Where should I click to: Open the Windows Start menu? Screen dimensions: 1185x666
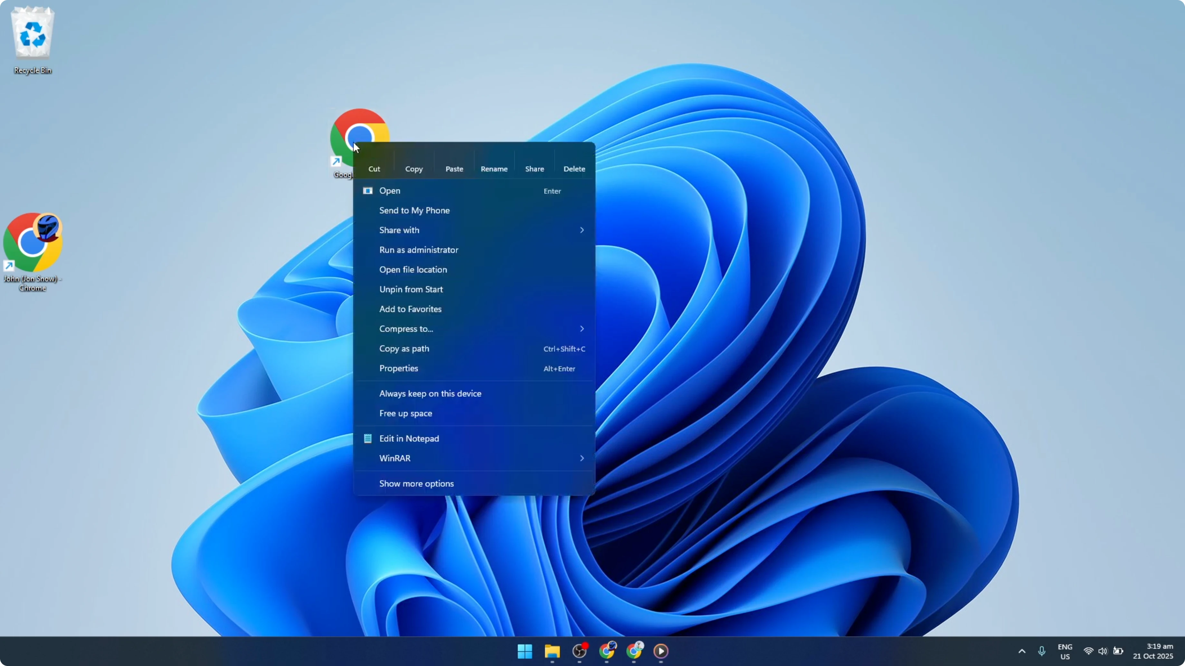click(525, 651)
